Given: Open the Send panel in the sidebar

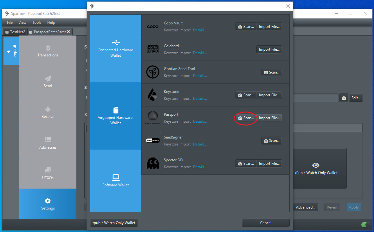Looking at the screenshot, I should [48, 82].
